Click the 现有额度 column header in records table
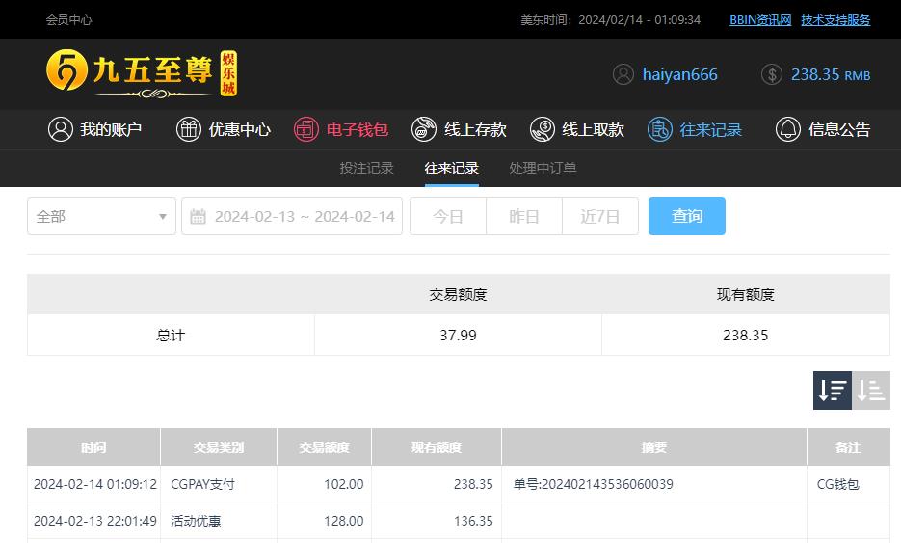The width and height of the screenshot is (901, 543). point(437,447)
